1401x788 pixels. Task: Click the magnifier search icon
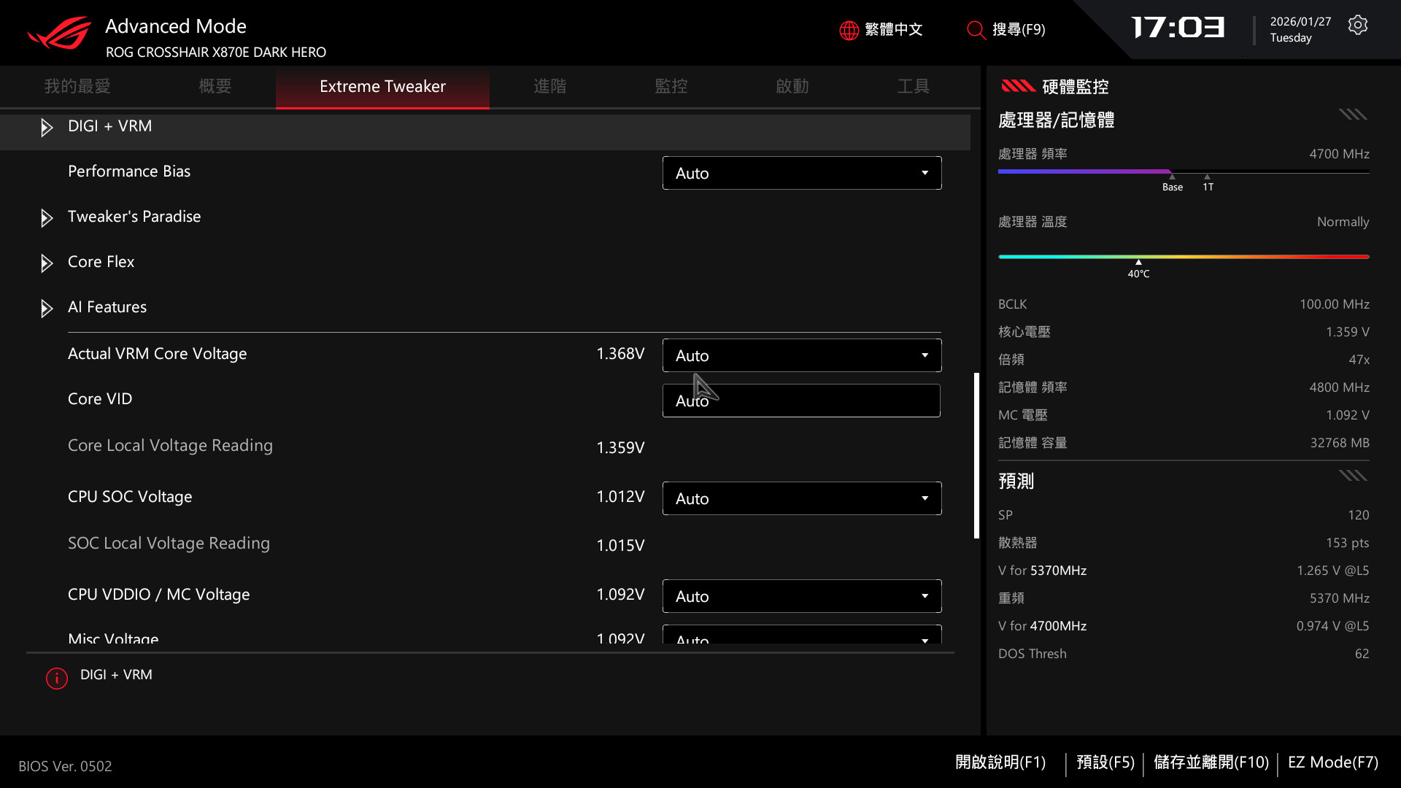click(x=976, y=30)
